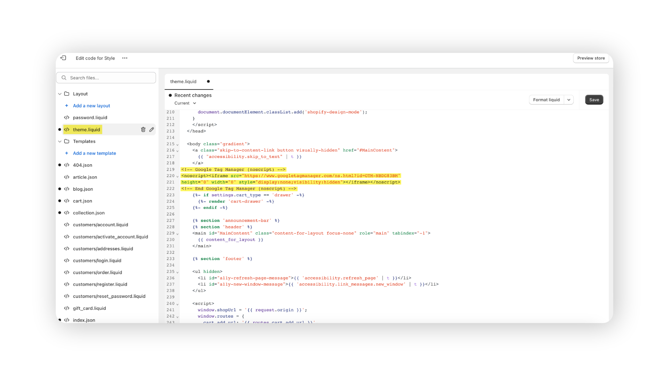Open customers/register.liquid file

100,284
